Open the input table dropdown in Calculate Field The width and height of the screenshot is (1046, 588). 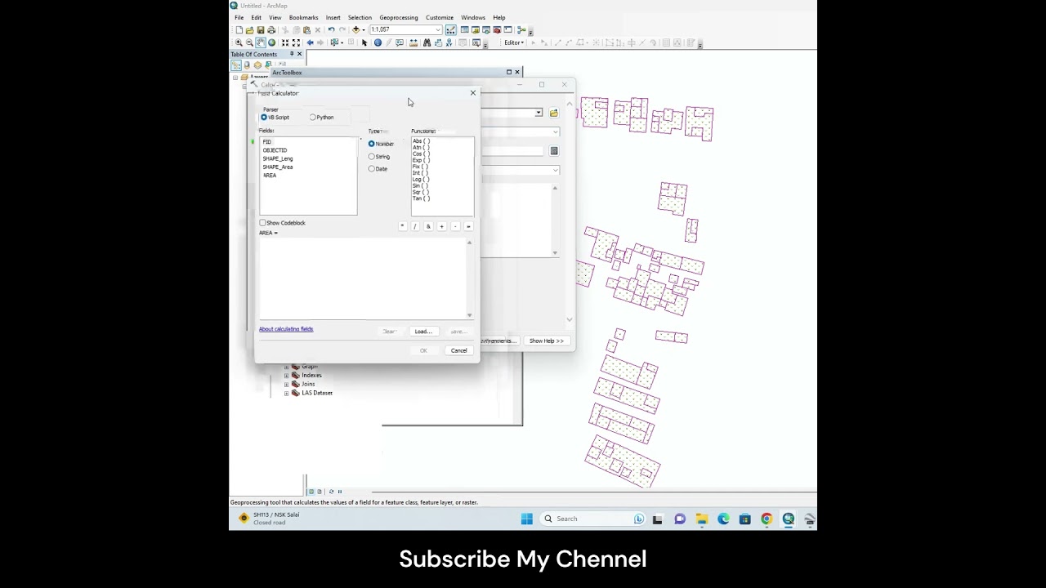pos(539,113)
